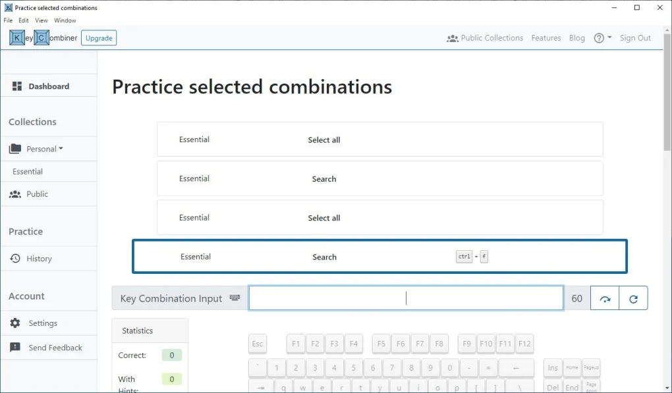
Task: Open the View menu
Action: (x=41, y=20)
